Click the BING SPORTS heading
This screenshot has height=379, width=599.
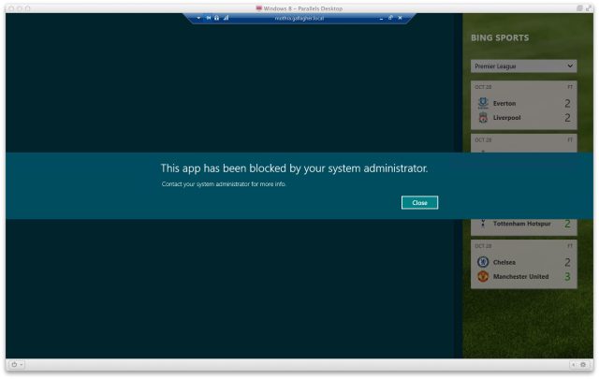500,37
